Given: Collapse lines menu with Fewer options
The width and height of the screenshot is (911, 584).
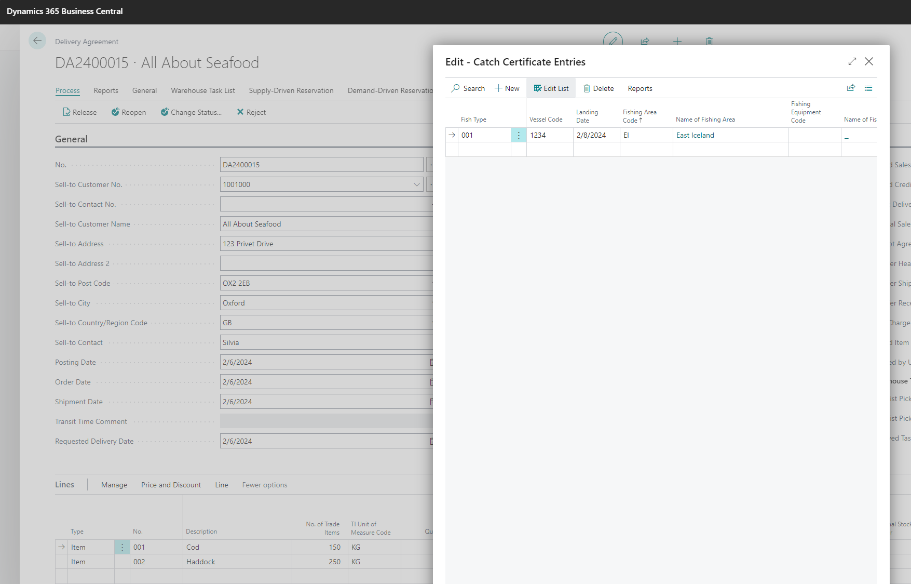Looking at the screenshot, I should [x=264, y=485].
